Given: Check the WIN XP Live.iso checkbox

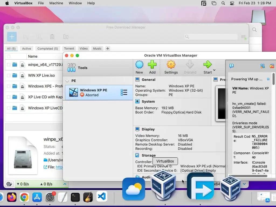Looking at the screenshot, I should (8, 75).
